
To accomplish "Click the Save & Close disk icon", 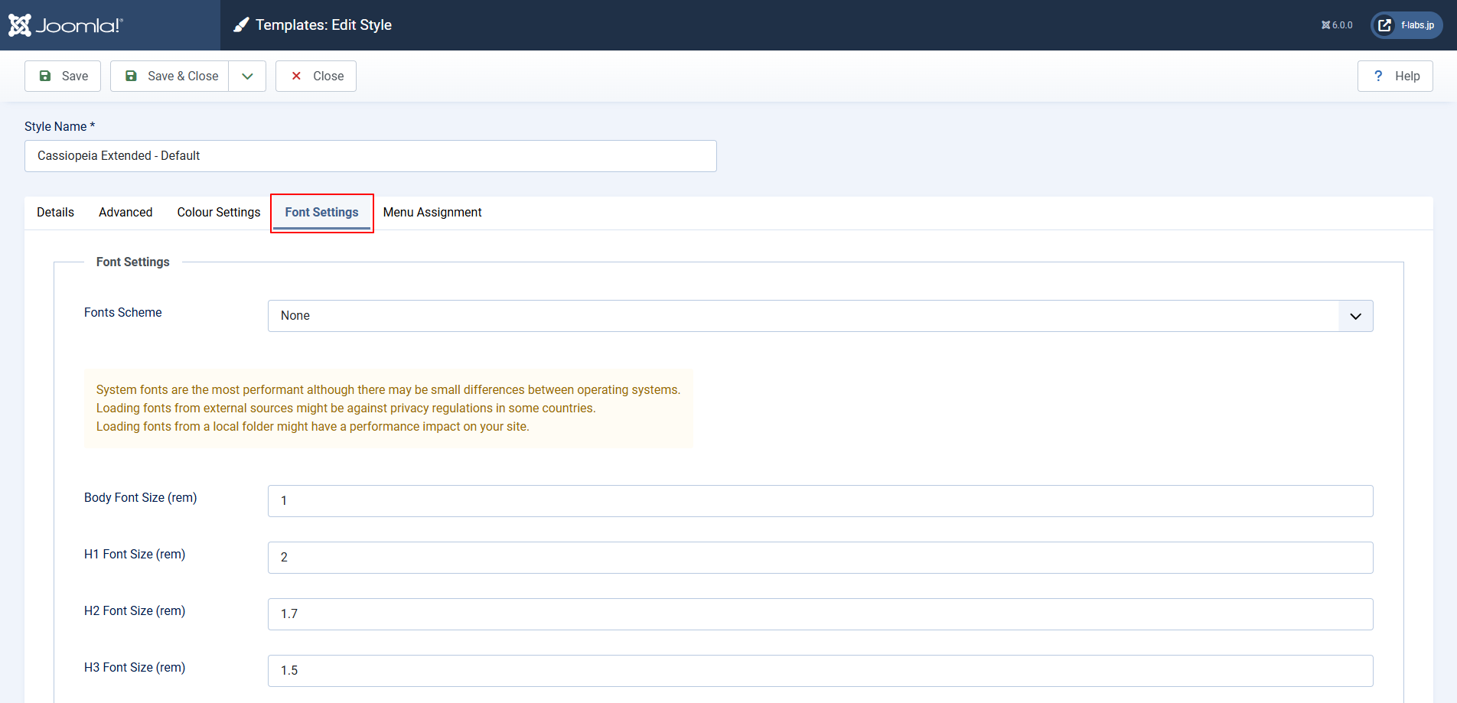I will click(x=131, y=76).
